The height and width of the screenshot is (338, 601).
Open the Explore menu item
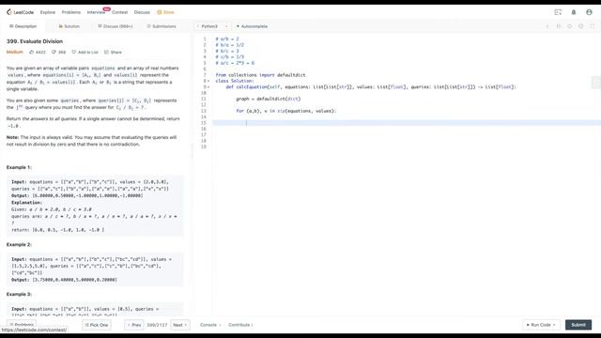click(48, 12)
